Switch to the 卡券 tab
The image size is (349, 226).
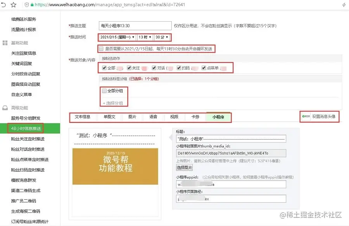click(195, 116)
